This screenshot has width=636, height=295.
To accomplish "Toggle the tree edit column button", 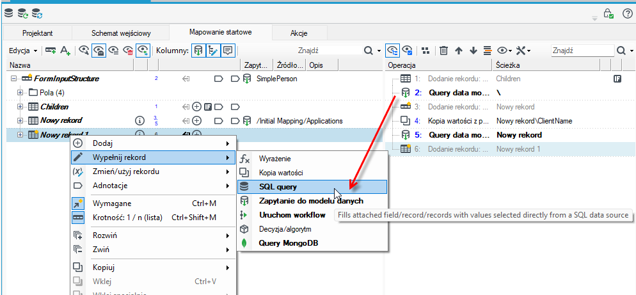I will (213, 51).
